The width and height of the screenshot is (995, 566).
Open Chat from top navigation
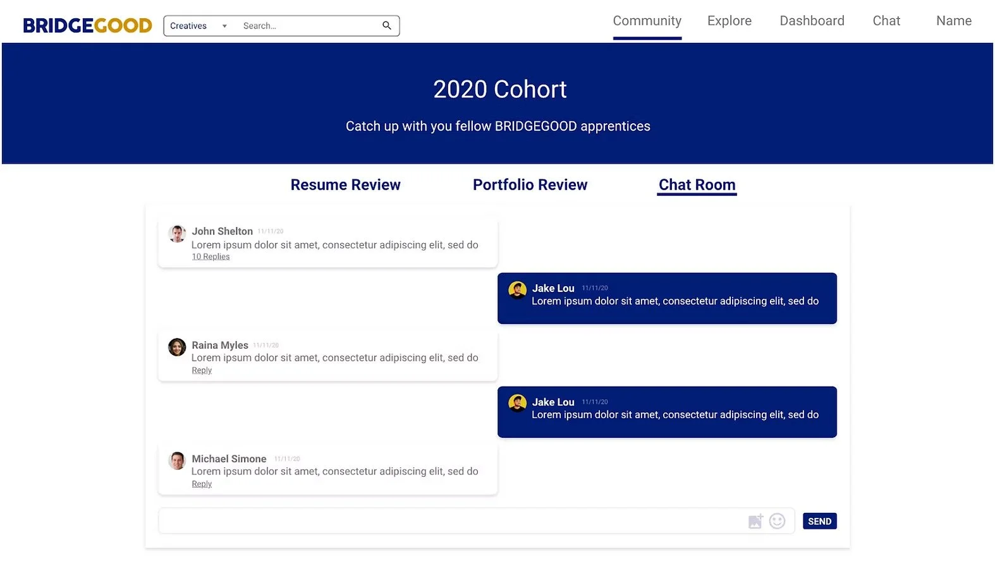click(886, 21)
